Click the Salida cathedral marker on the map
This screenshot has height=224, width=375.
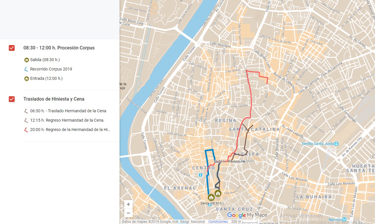pyautogui.click(x=211, y=197)
